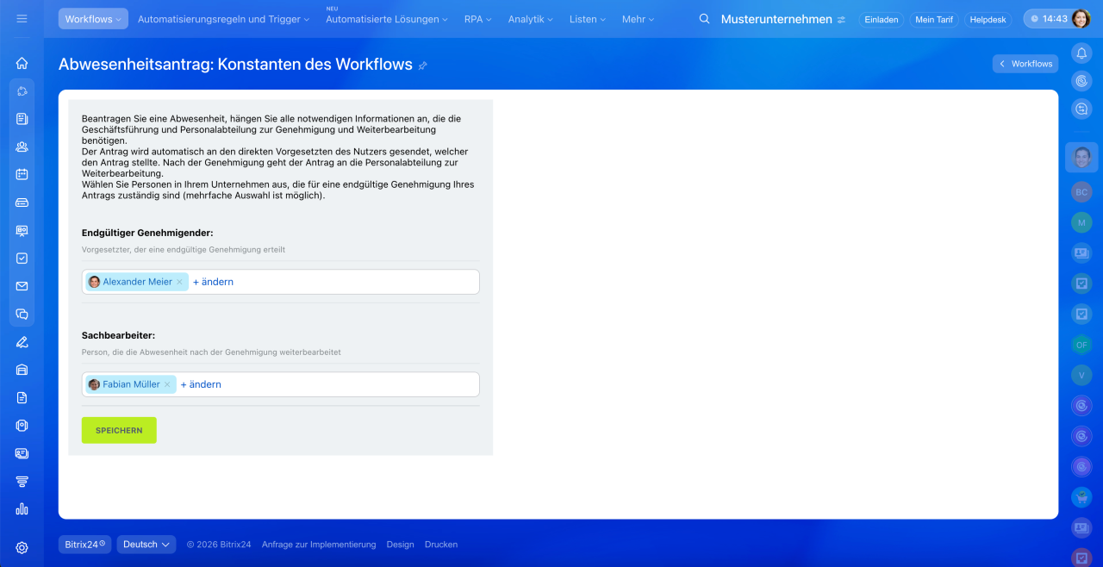Image resolution: width=1103 pixels, height=567 pixels.
Task: Remove Alexander Meier from final approver
Action: coord(179,282)
